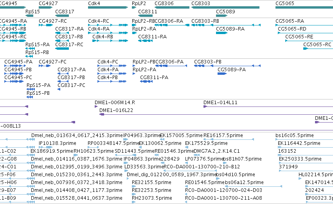The image size is (333, 204).
Task: Click transcript CG8303-RB label
Action: (x=205, y=21)
